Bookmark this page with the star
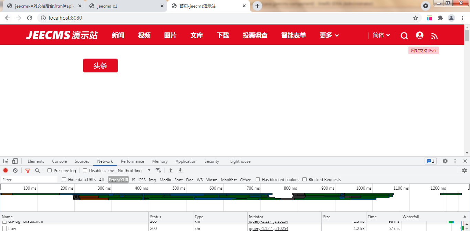This screenshot has width=470, height=231. 415,18
